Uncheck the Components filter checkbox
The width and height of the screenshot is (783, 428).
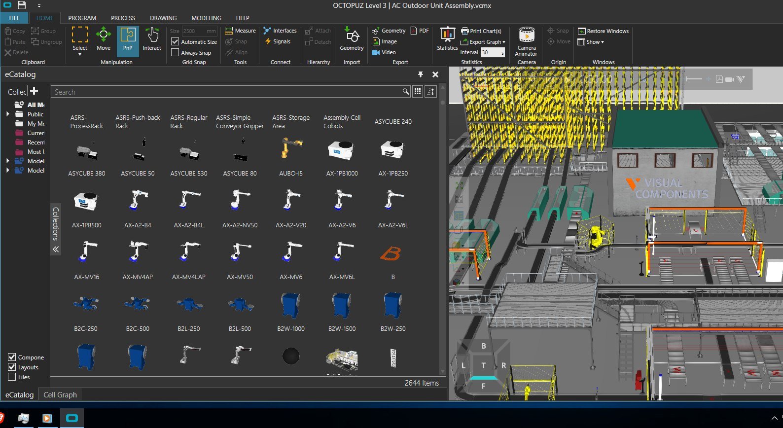point(12,357)
